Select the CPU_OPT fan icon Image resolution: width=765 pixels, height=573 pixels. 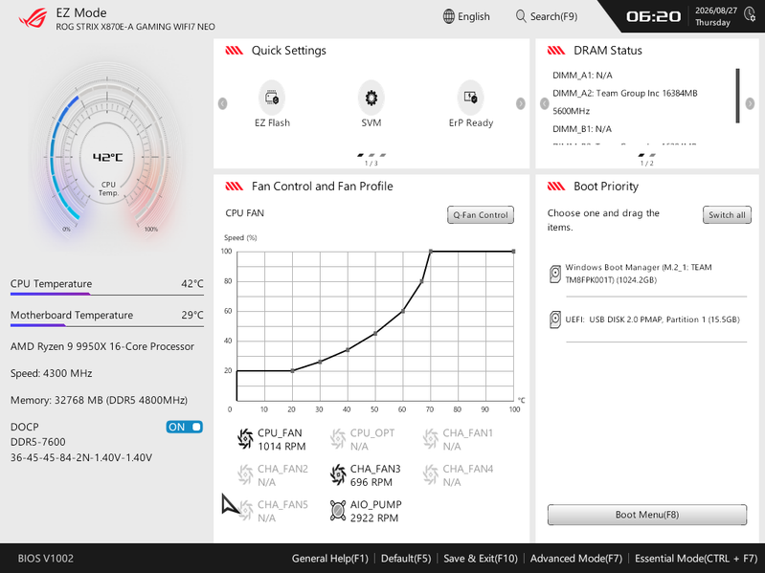coord(338,439)
